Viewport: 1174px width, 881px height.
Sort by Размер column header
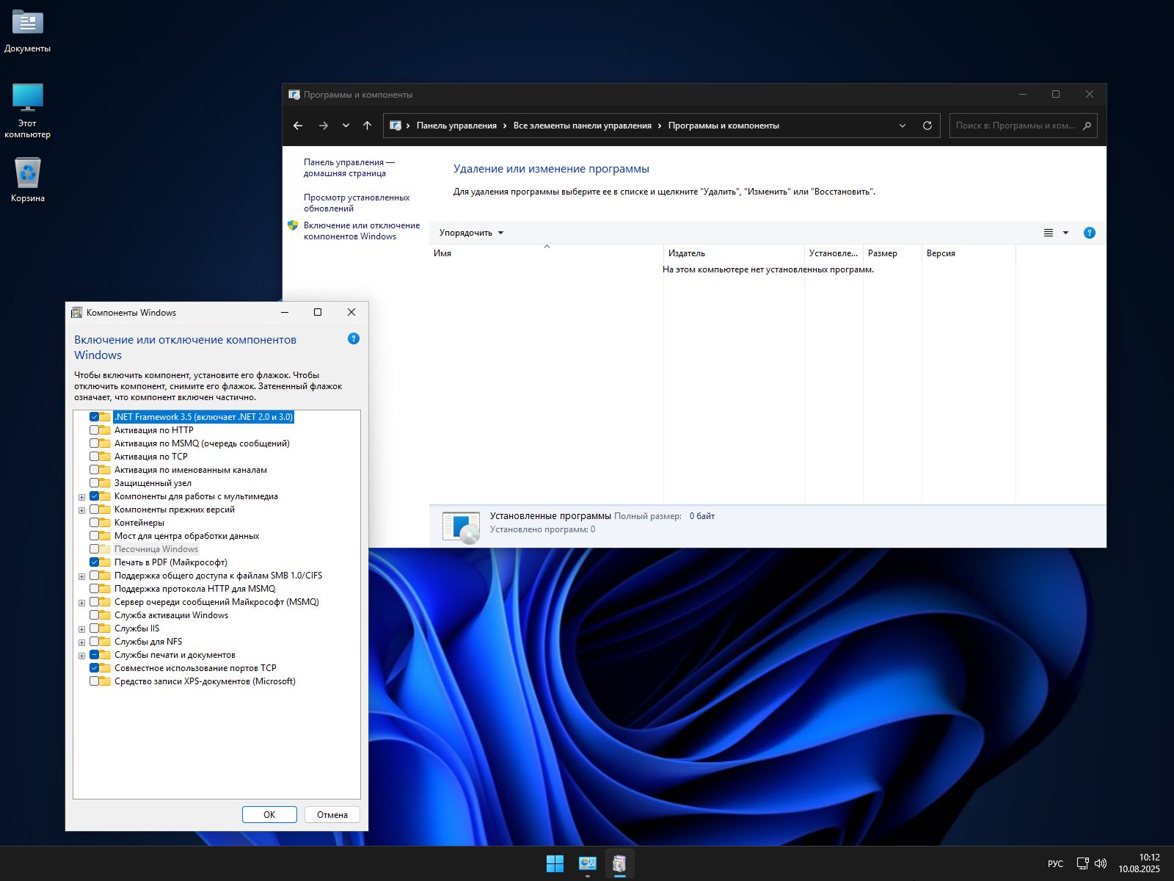click(x=892, y=253)
